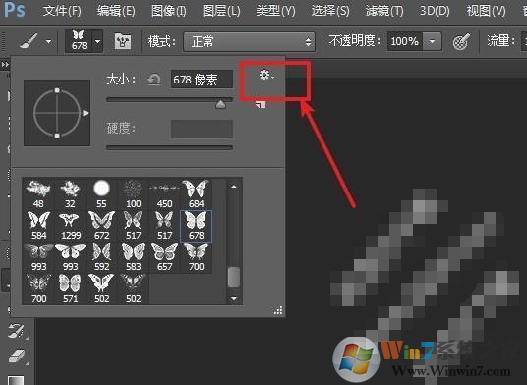Click the size field showing 678 像素
Image resolution: width=527 pixels, height=385 pixels.
(202, 80)
